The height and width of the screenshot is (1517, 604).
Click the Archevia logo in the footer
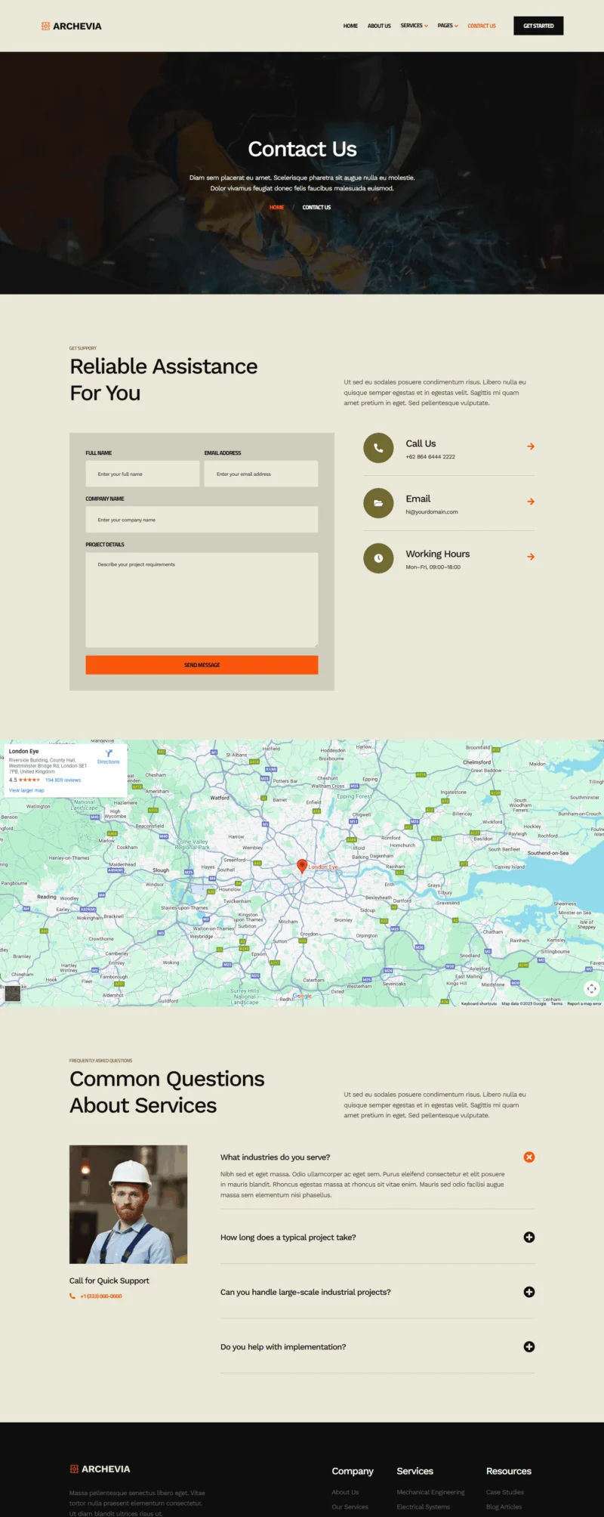pos(100,1469)
